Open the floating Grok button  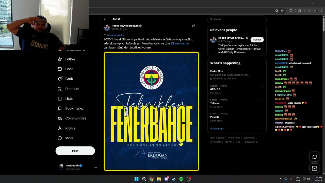314,157
